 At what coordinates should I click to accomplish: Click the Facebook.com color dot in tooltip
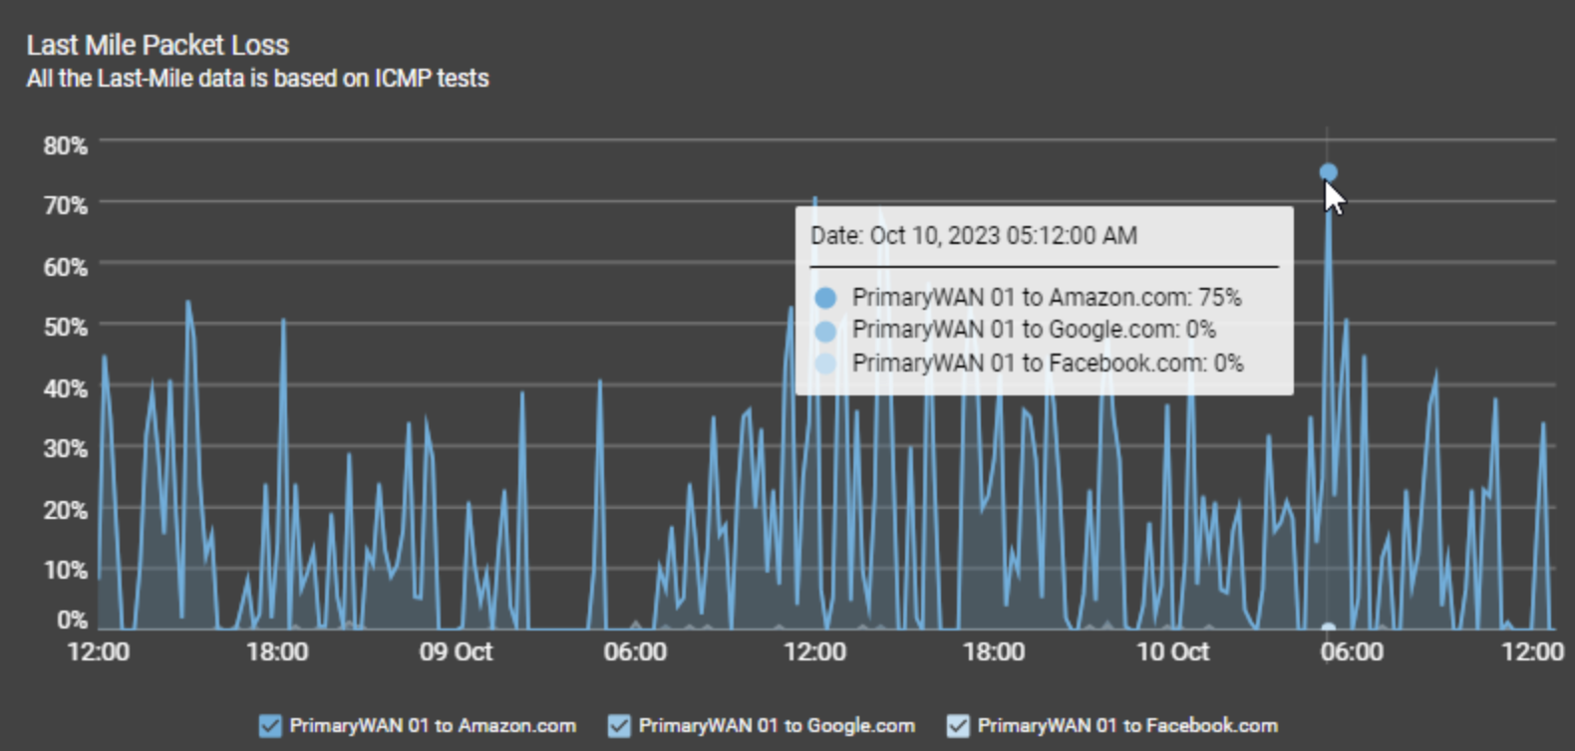pos(825,364)
